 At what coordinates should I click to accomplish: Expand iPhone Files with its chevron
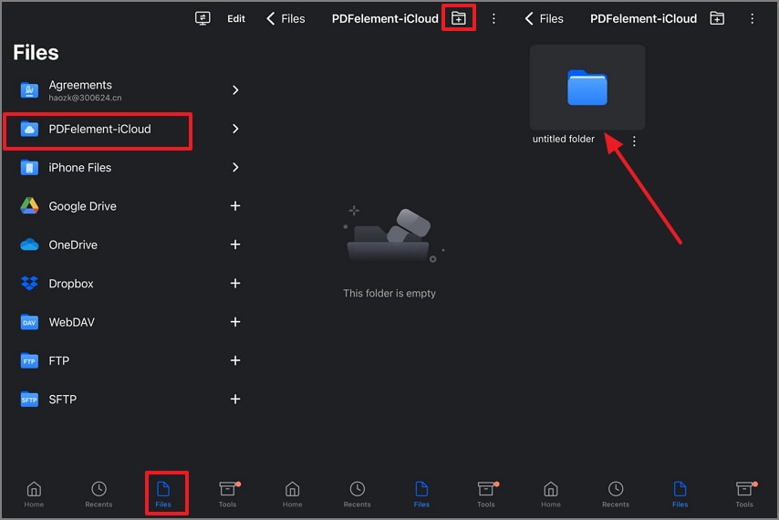pos(235,167)
